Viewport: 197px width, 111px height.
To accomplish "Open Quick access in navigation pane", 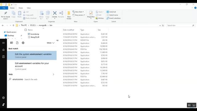I will pyautogui.click(x=11, y=32).
